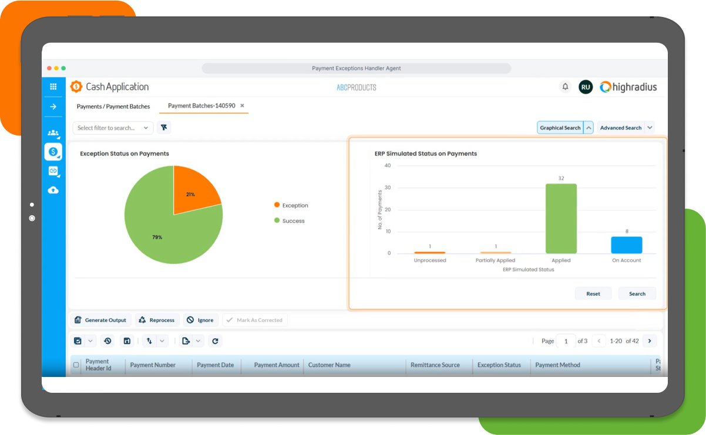Switch to the Payments / Payment Batches tab

click(x=113, y=106)
